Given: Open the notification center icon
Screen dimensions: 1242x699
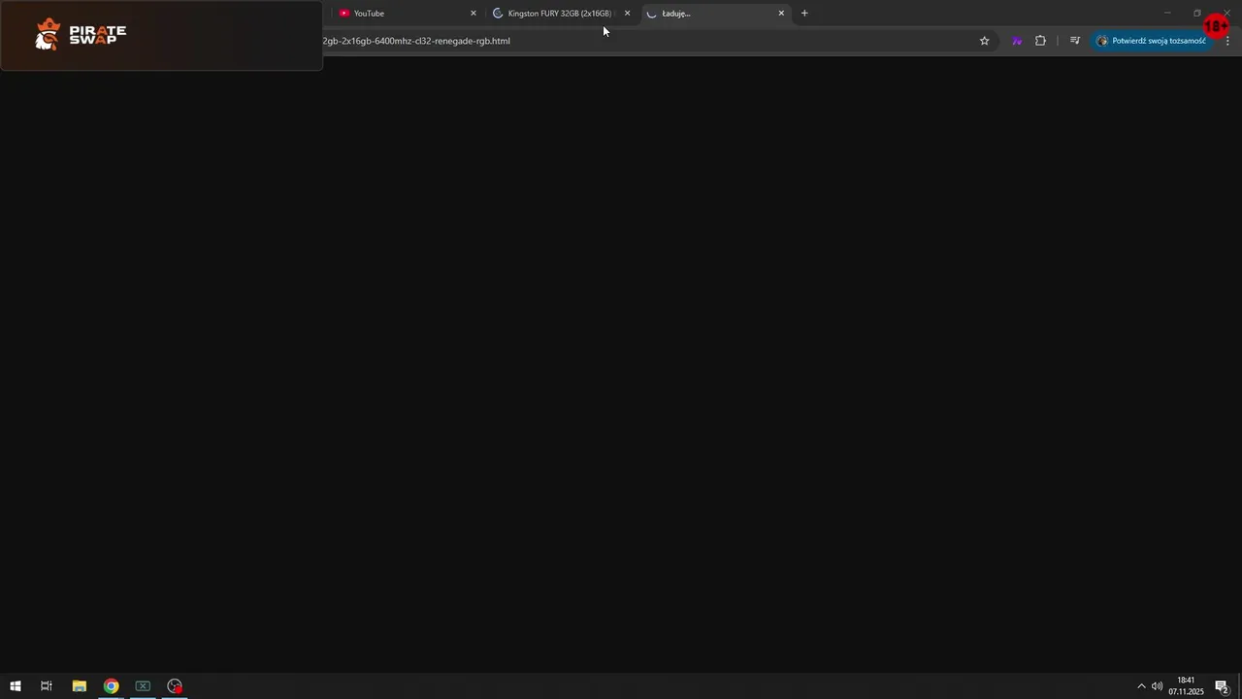Looking at the screenshot, I should pos(1223,686).
